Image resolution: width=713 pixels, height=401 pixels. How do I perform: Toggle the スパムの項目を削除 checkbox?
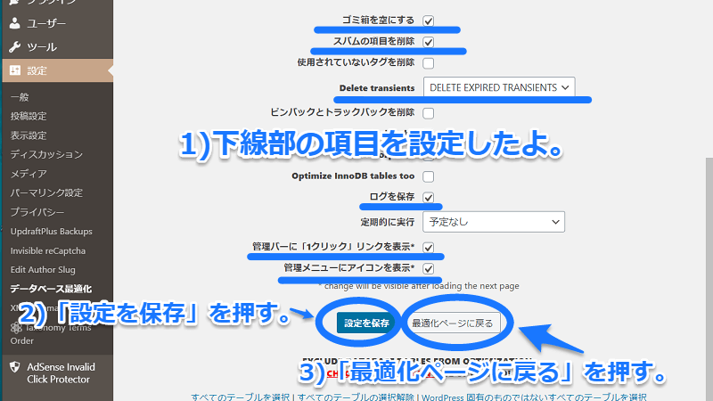click(428, 41)
